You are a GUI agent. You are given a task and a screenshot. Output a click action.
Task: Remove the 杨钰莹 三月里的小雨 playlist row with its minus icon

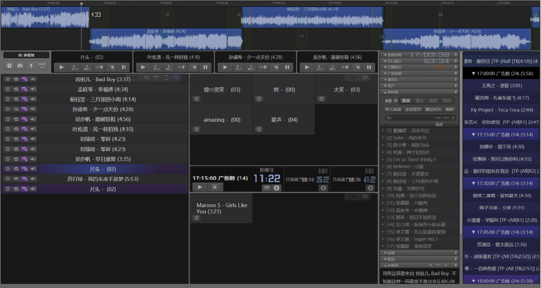[x=7, y=99]
